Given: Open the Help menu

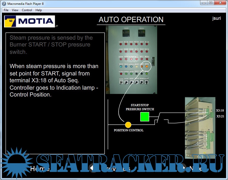Looking at the screenshot, I should 39,10.
